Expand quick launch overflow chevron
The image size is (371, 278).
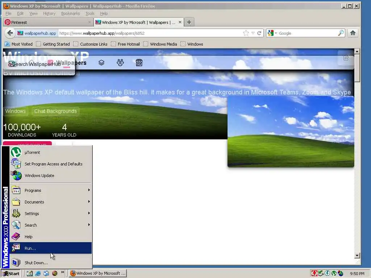tap(62, 272)
